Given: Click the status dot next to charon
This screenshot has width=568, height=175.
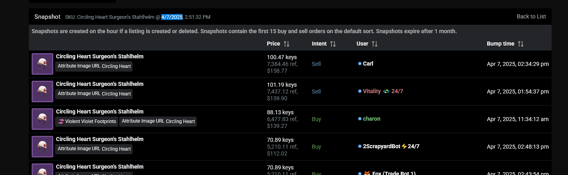Looking at the screenshot, I should coord(360,119).
